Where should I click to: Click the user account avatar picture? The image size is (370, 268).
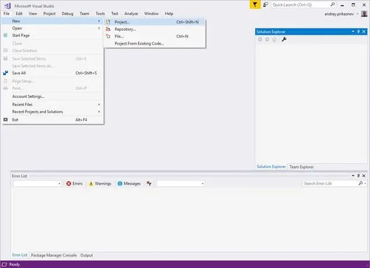(x=364, y=13)
